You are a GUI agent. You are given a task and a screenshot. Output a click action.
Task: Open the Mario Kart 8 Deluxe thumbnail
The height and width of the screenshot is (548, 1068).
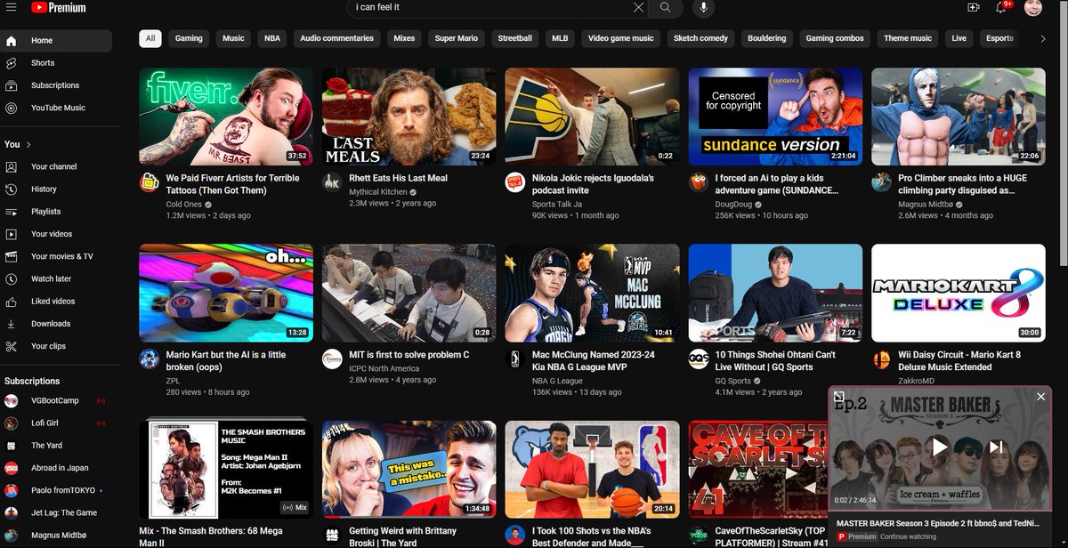pyautogui.click(x=959, y=294)
